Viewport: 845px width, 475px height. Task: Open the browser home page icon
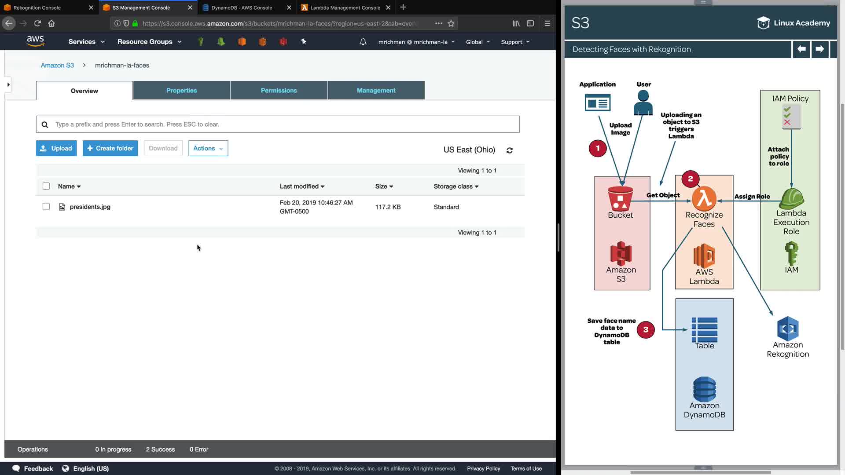(51, 23)
